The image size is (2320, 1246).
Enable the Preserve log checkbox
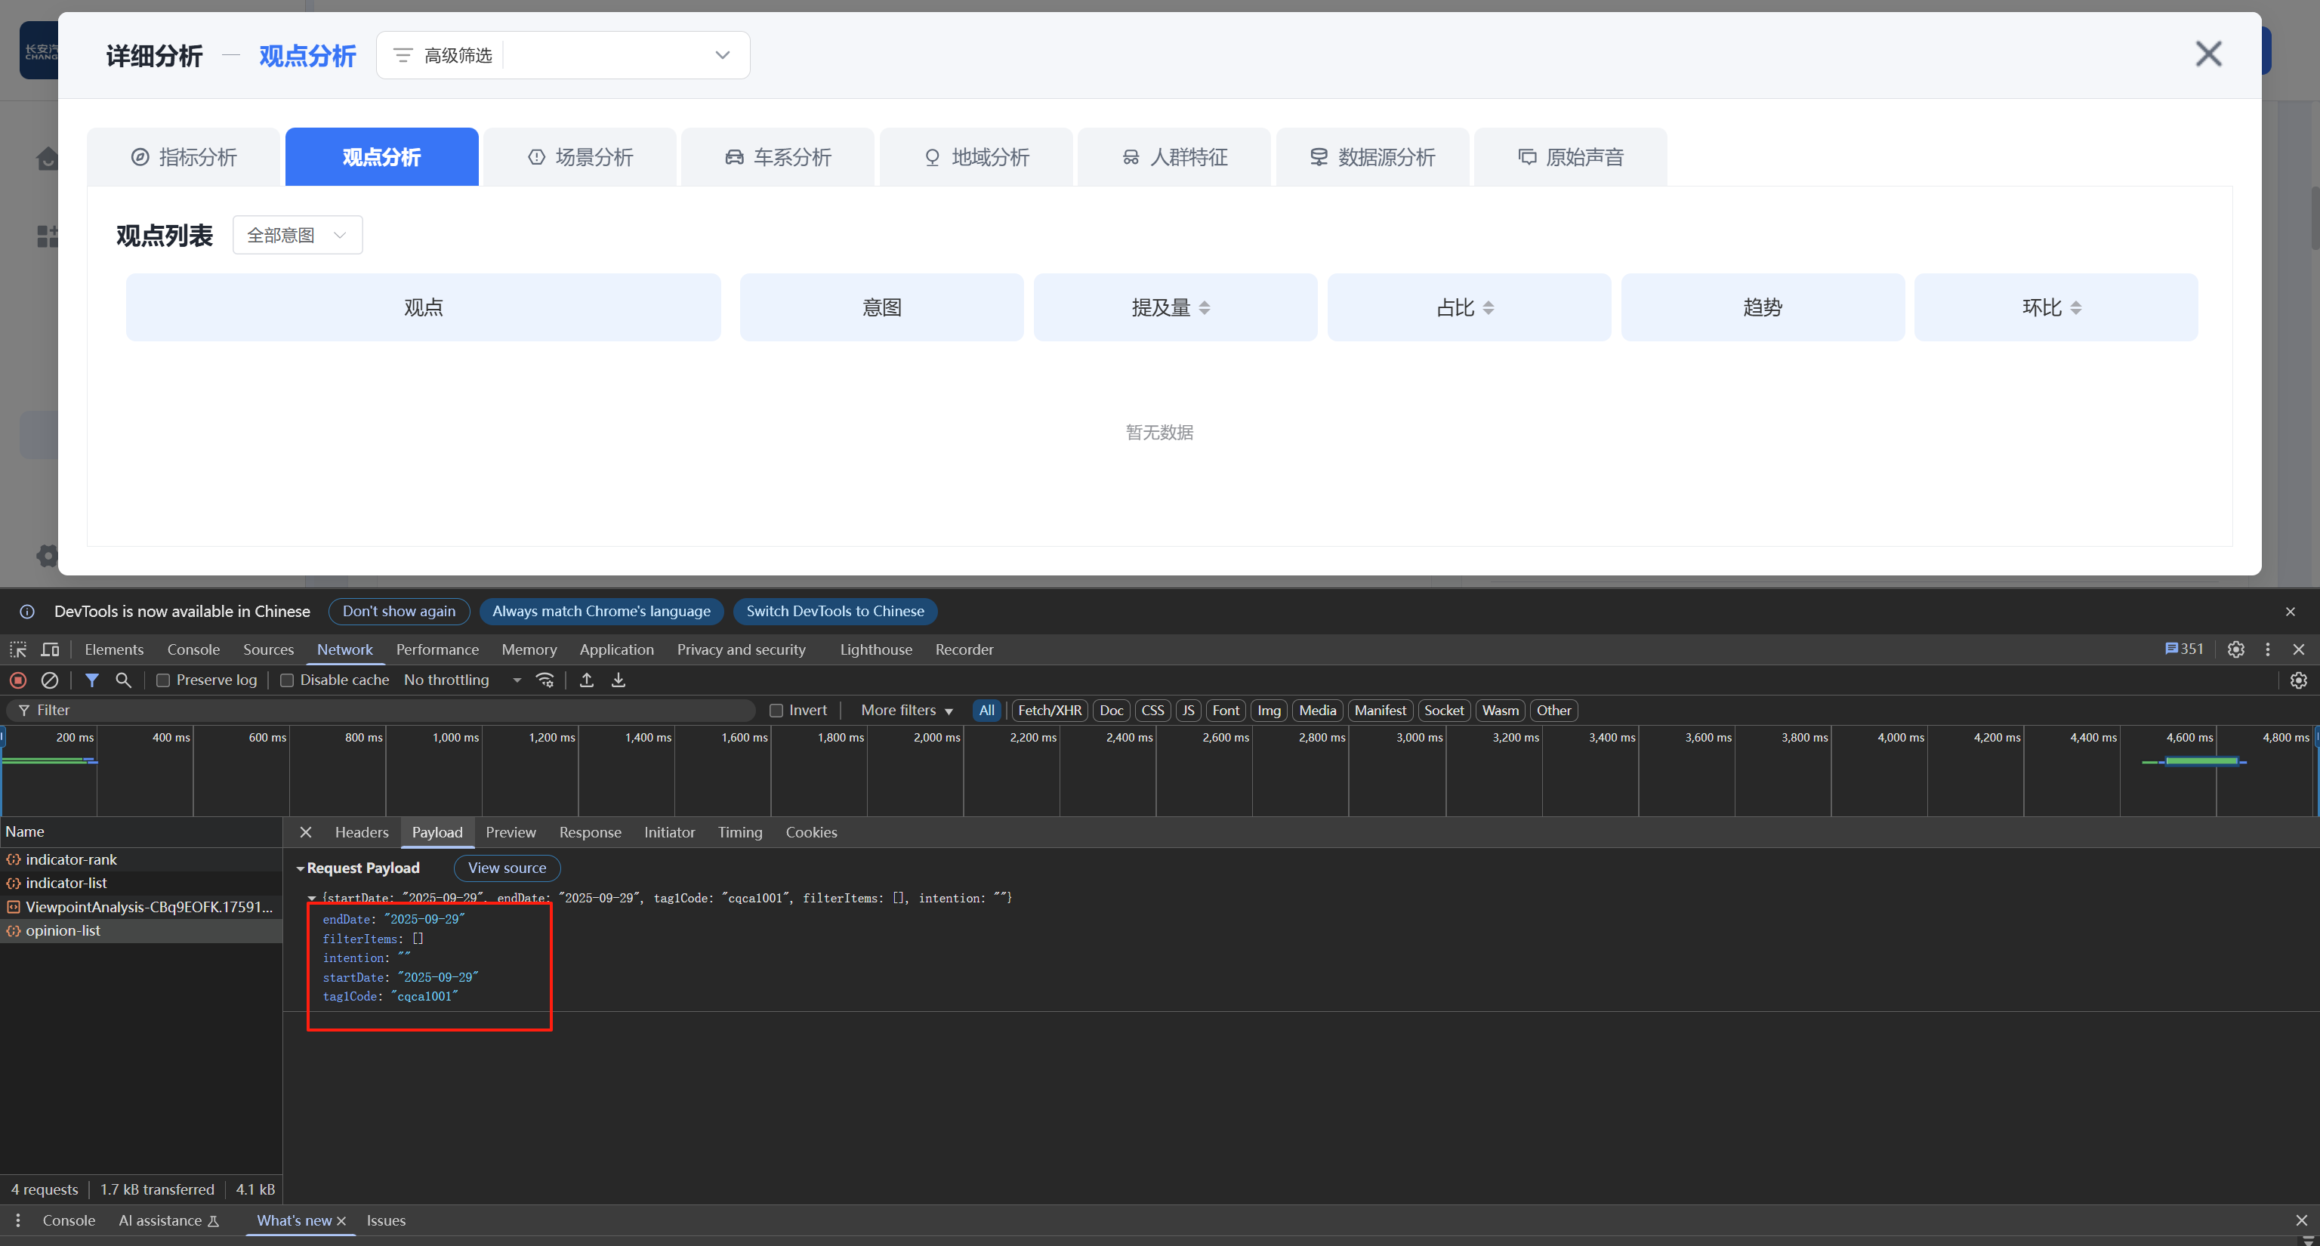[163, 680]
